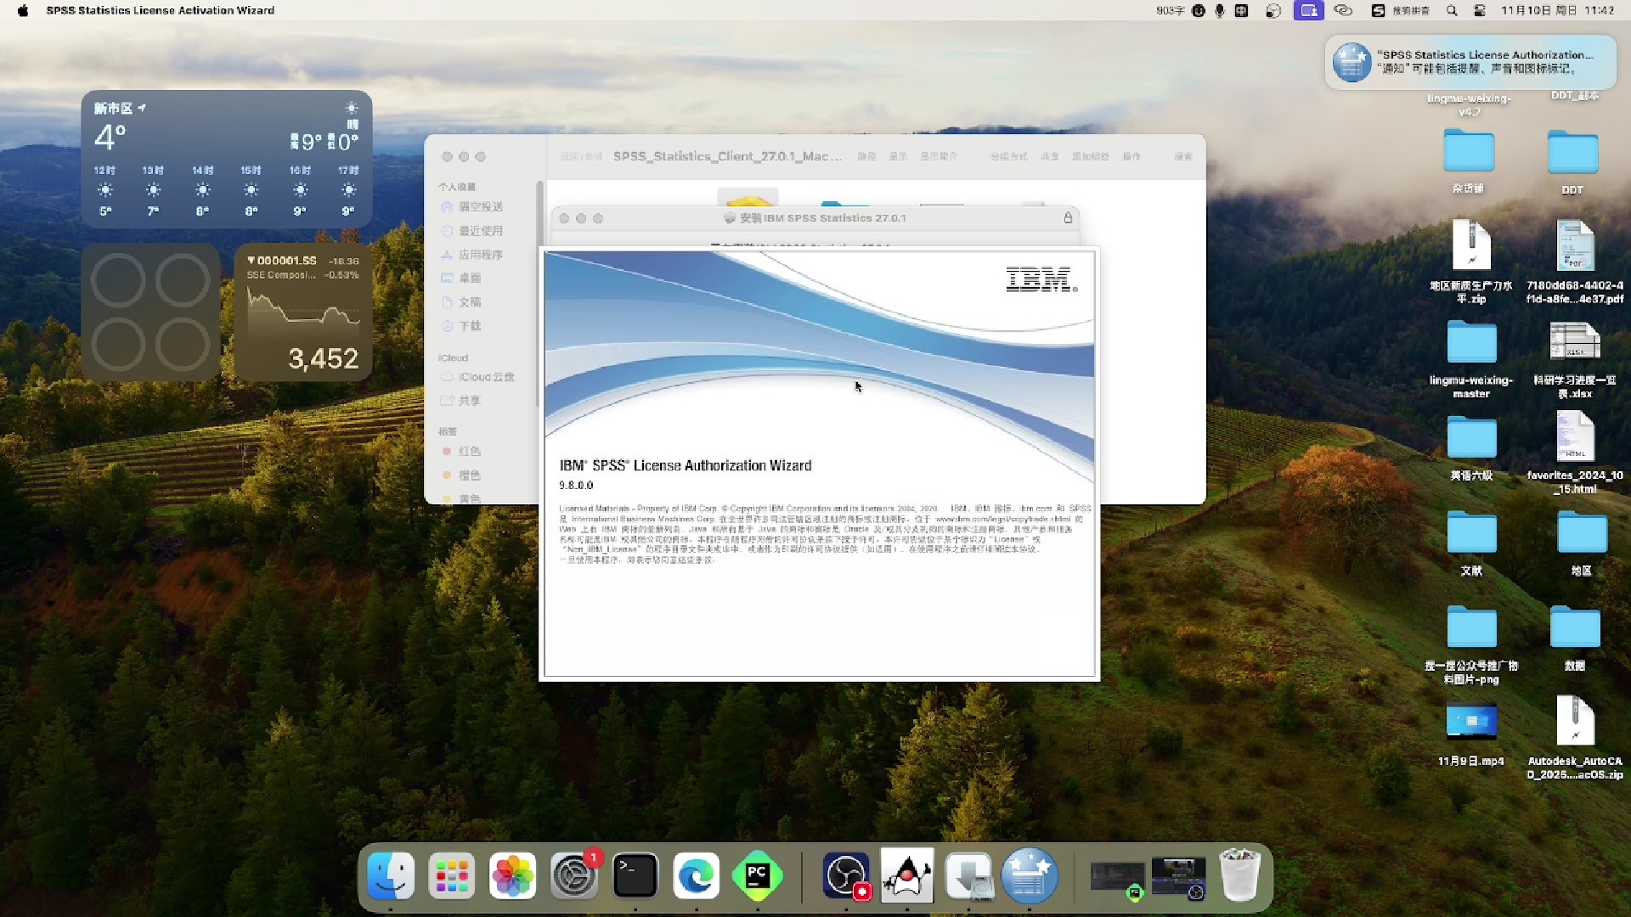Select the DDT desktop folder
The height and width of the screenshot is (917, 1631).
1572,161
